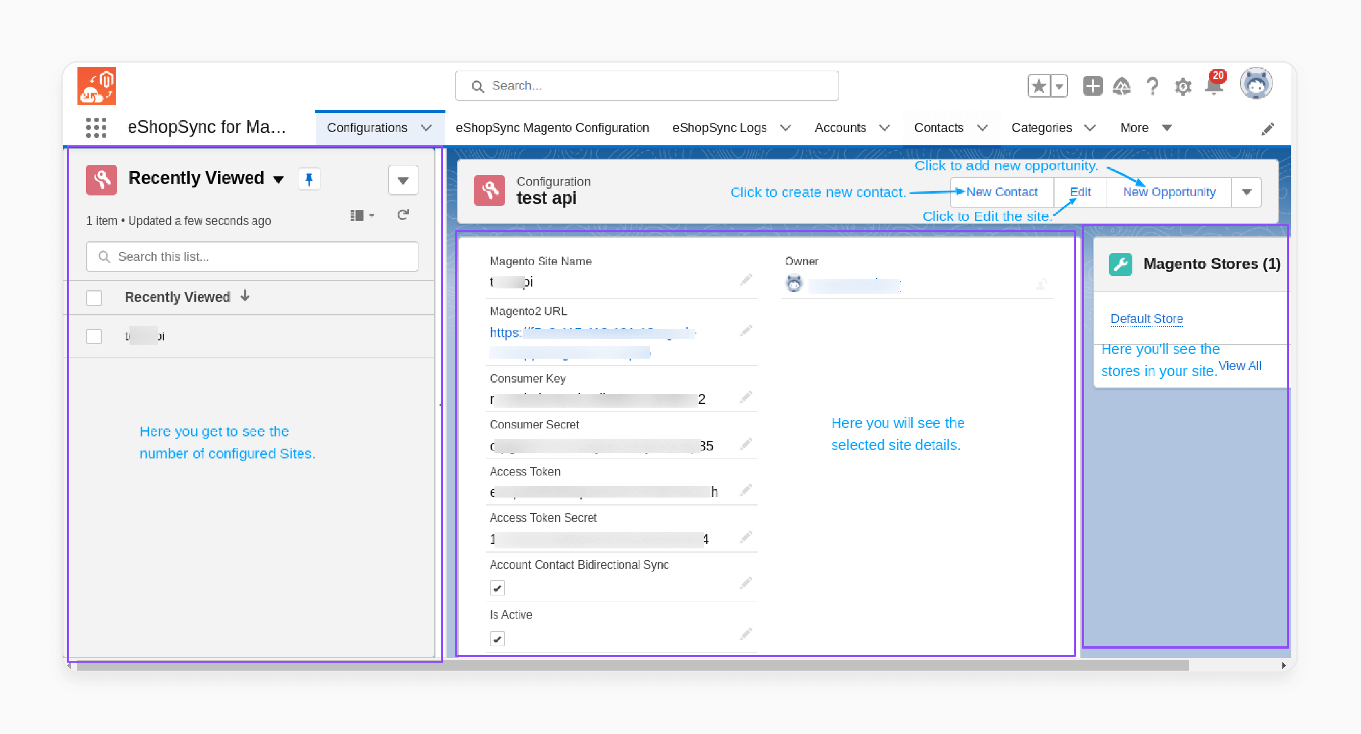This screenshot has width=1361, height=734.
Task: Expand the Accounts tab chevron
Action: pyautogui.click(x=884, y=128)
